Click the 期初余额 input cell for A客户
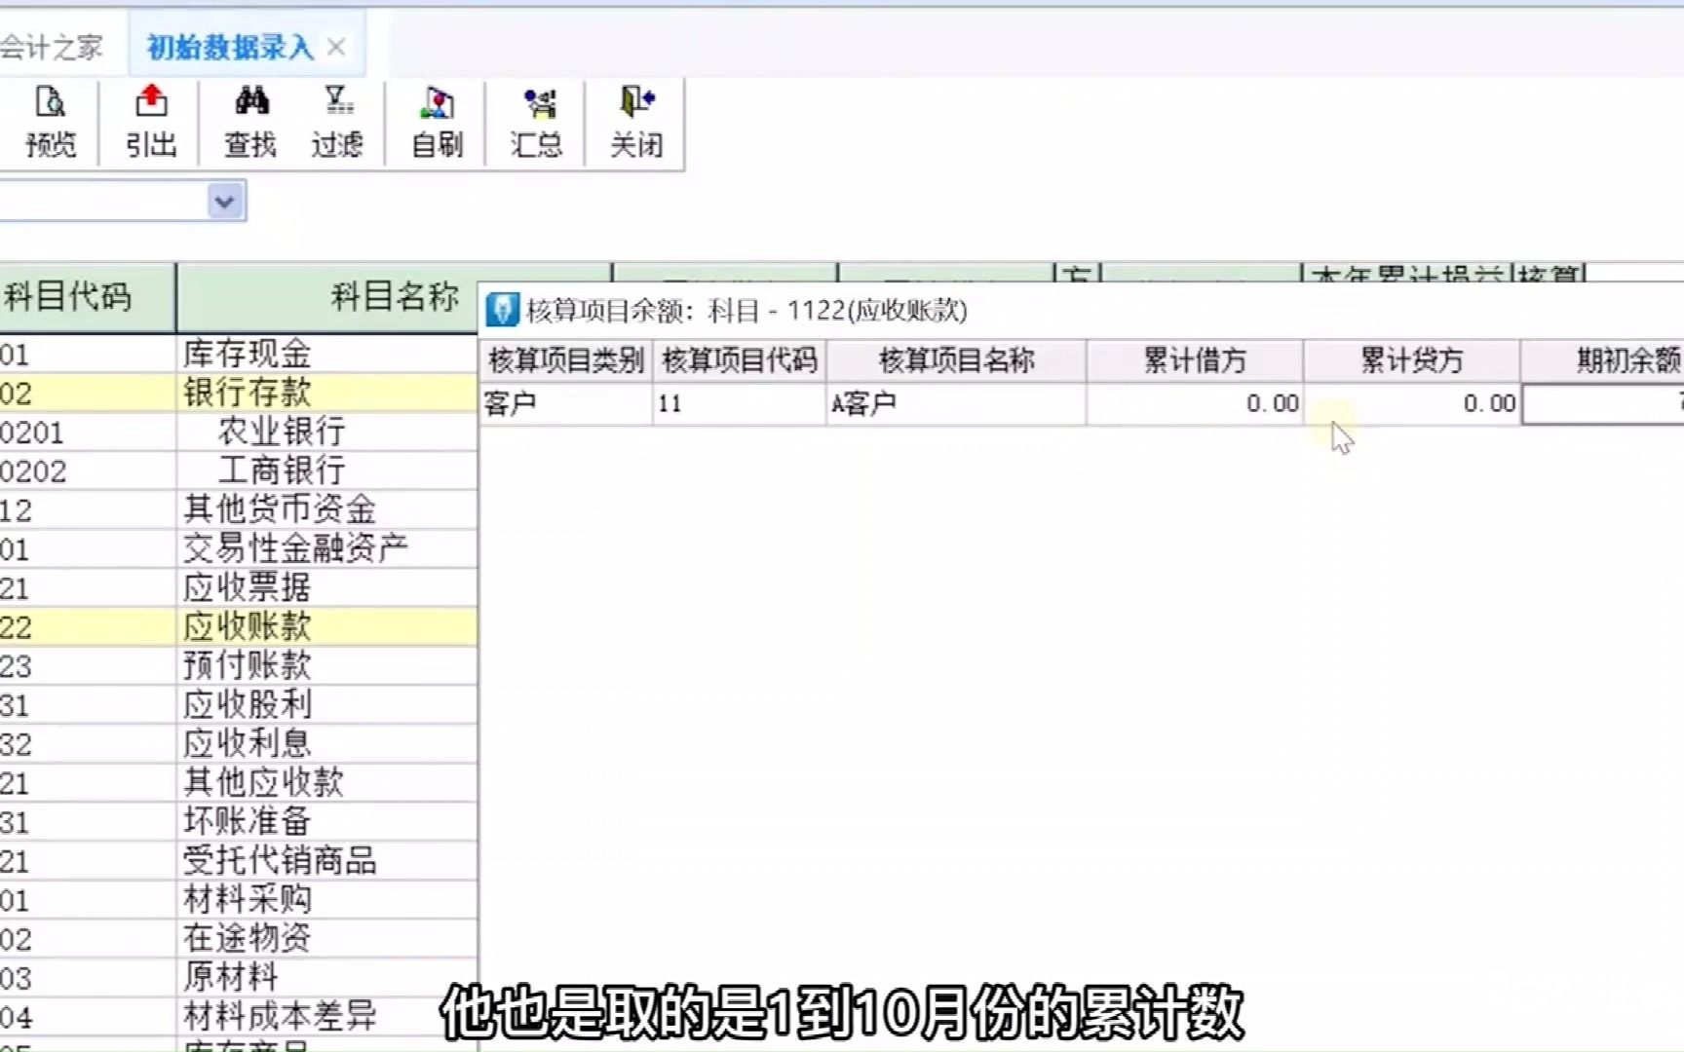This screenshot has width=1684, height=1052. pyautogui.click(x=1604, y=403)
